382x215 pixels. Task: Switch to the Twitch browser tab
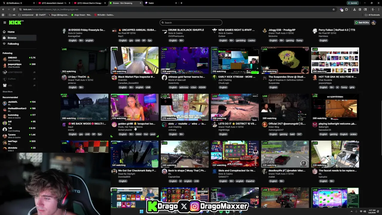pos(161,3)
